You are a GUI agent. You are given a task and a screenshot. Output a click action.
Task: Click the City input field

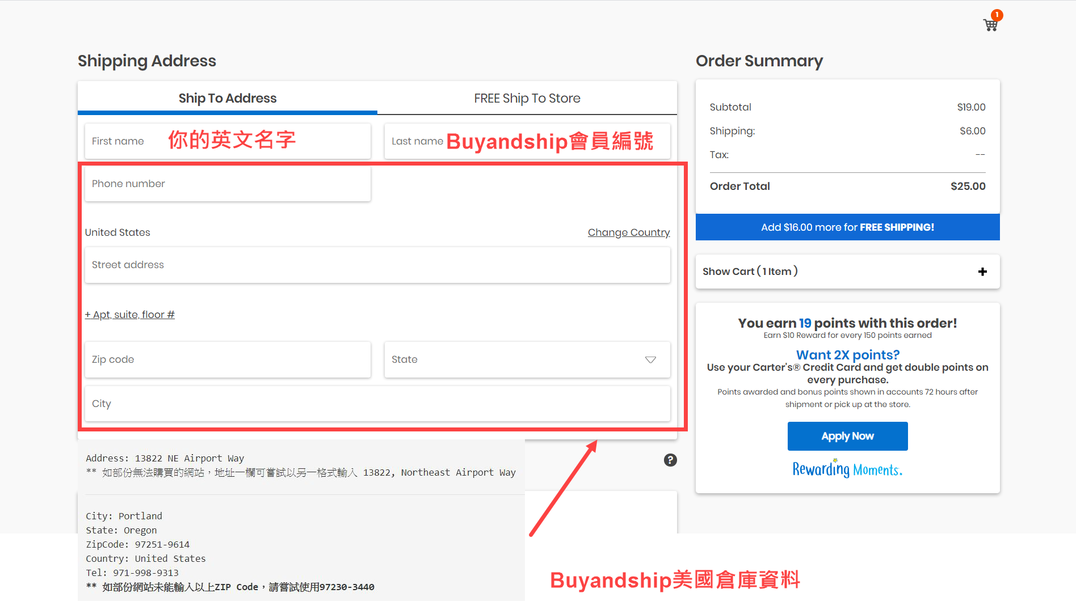(x=377, y=404)
